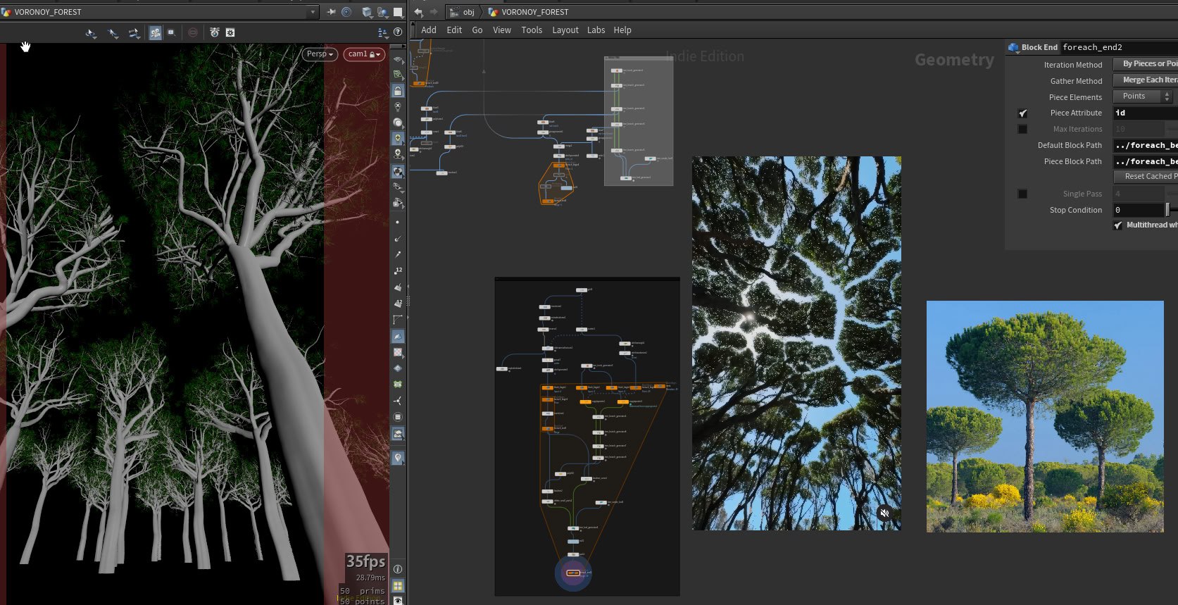1178x605 pixels.
Task: Open the Iteration Method dropdown
Action: point(1146,64)
